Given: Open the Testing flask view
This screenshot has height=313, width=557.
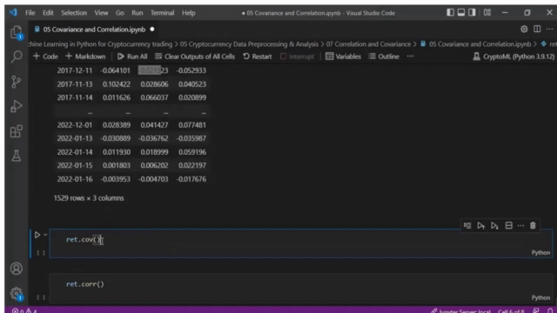Looking at the screenshot, I should point(17,156).
